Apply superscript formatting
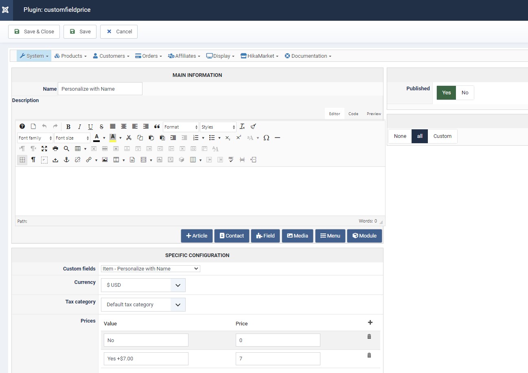The height and width of the screenshot is (373, 528). click(x=239, y=137)
